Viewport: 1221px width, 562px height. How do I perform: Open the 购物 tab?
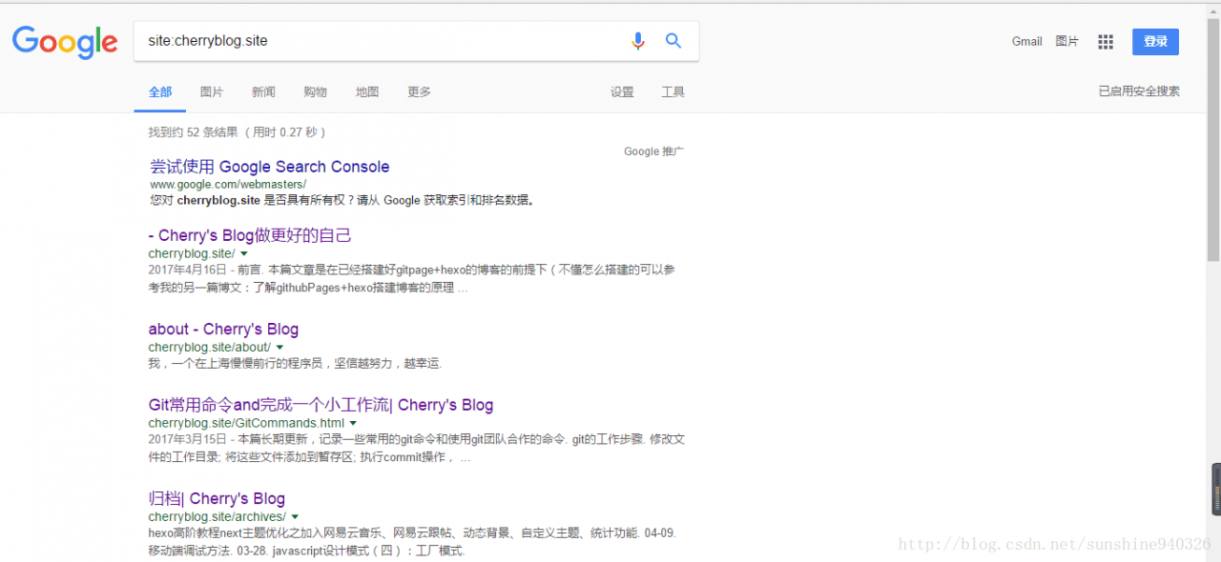click(315, 92)
